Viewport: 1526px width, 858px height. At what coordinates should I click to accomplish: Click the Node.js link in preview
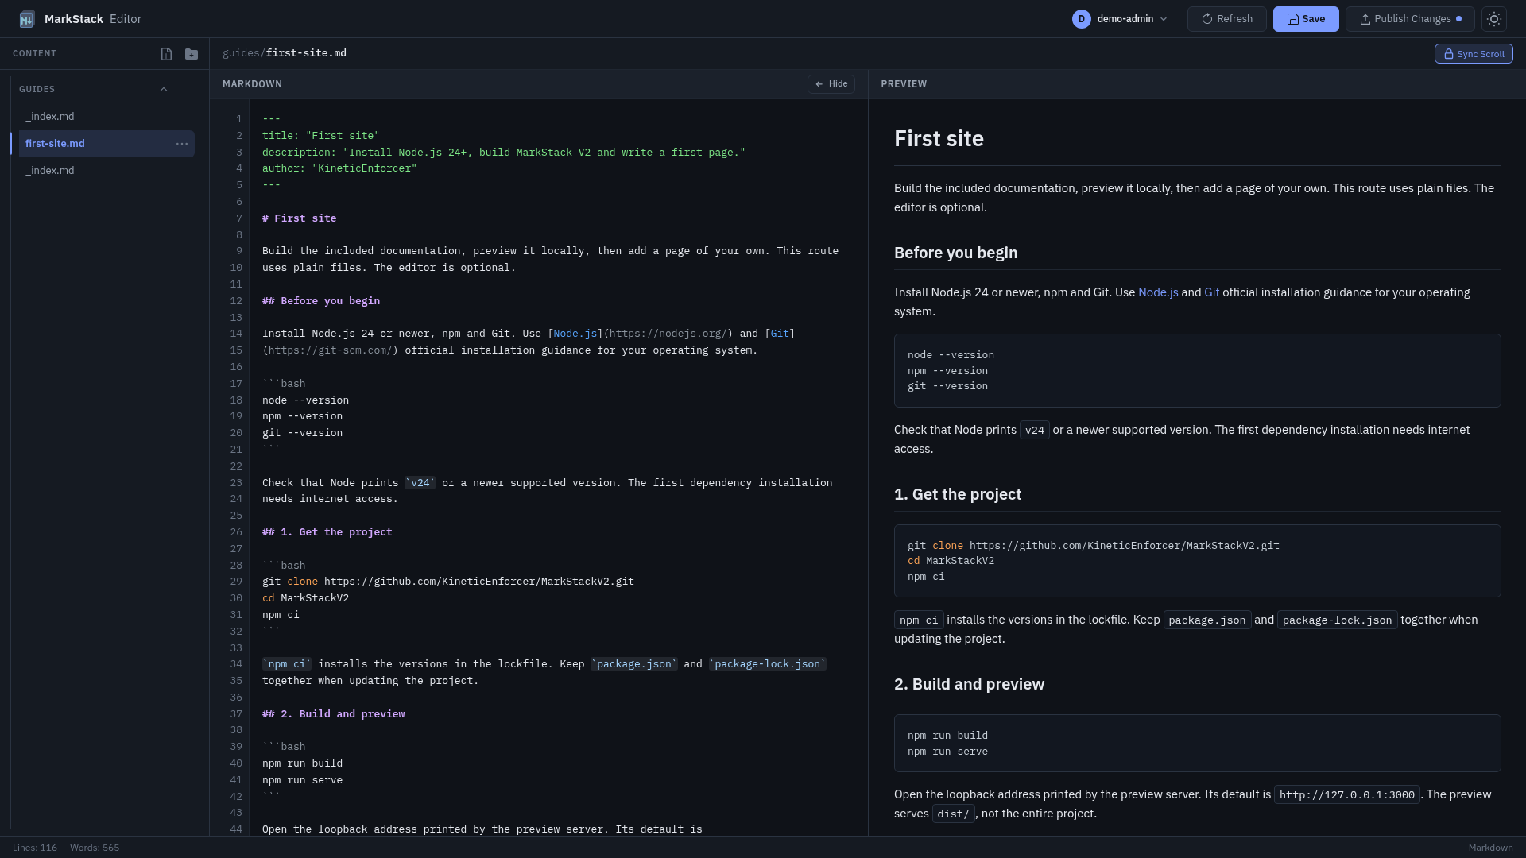[1158, 292]
